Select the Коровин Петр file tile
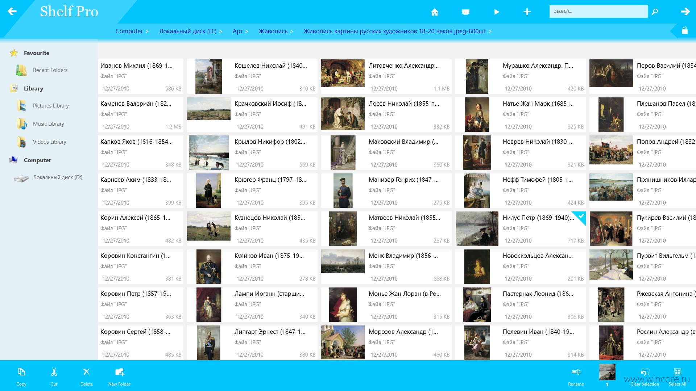The height and width of the screenshot is (391, 696). tap(141, 304)
